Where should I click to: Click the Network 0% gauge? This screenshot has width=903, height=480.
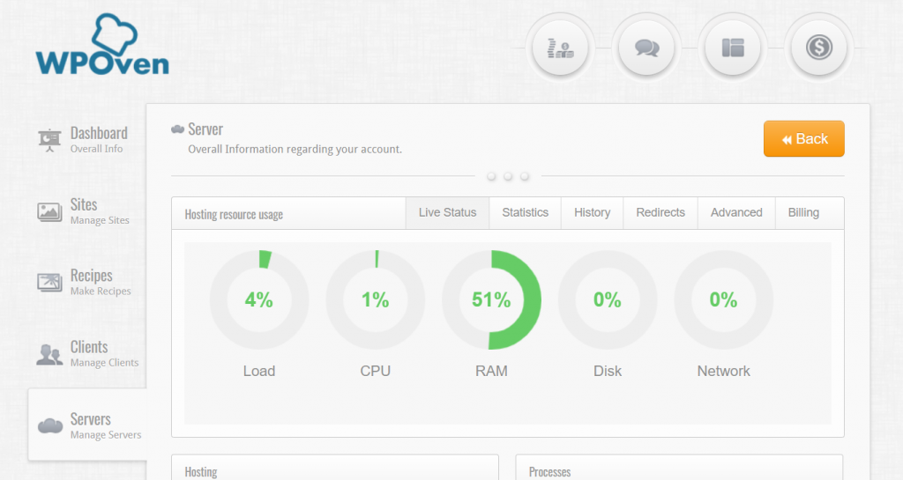[723, 299]
